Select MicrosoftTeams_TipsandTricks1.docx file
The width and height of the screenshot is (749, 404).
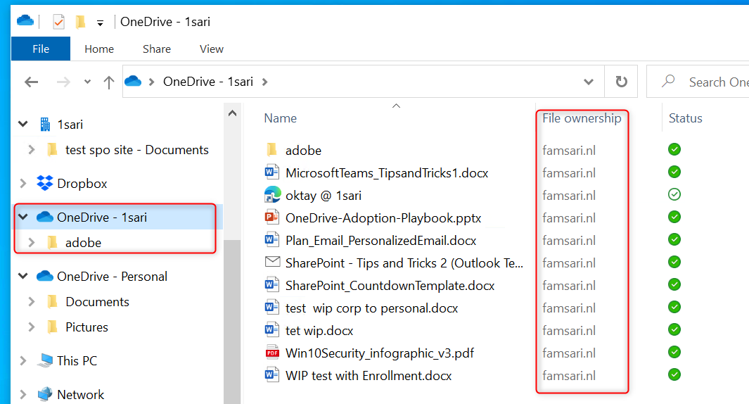387,173
